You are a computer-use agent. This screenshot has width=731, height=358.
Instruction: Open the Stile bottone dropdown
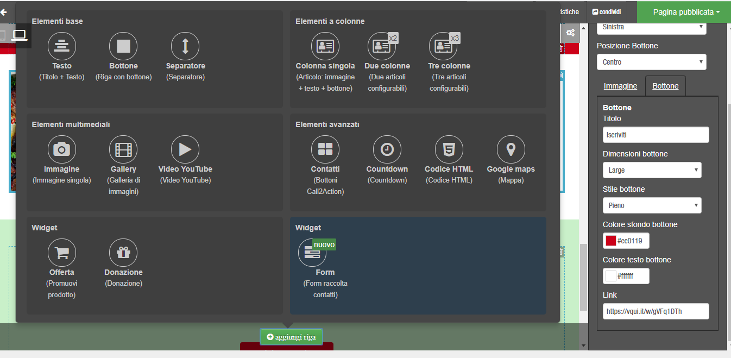[x=652, y=205]
